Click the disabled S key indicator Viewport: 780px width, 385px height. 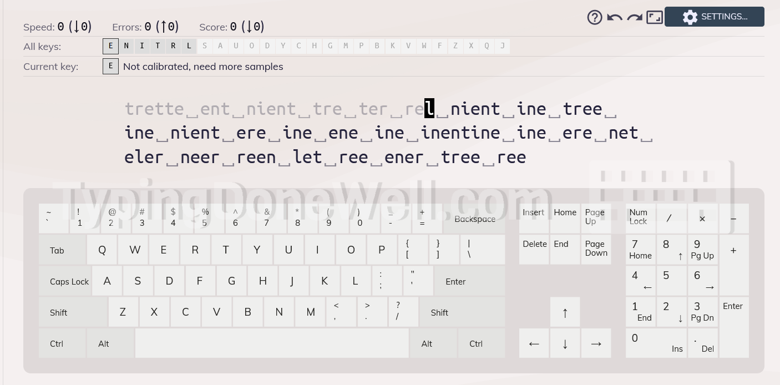pyautogui.click(x=205, y=46)
